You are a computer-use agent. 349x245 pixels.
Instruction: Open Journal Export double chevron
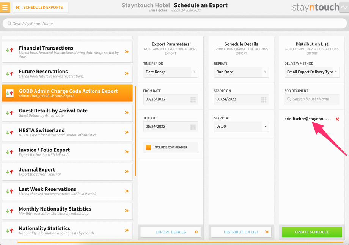[x=127, y=171]
